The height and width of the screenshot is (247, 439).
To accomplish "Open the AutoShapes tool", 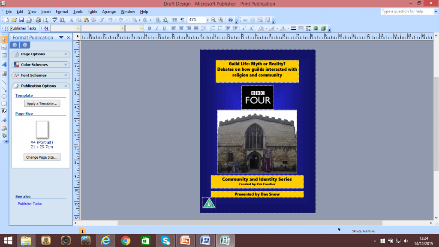I will pyautogui.click(x=4, y=111).
